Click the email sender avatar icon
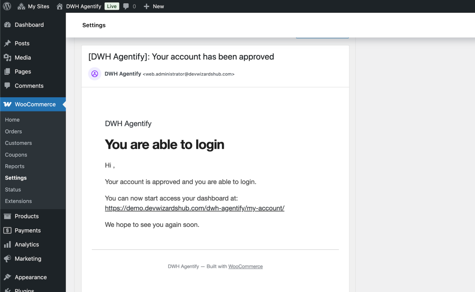 click(95, 74)
